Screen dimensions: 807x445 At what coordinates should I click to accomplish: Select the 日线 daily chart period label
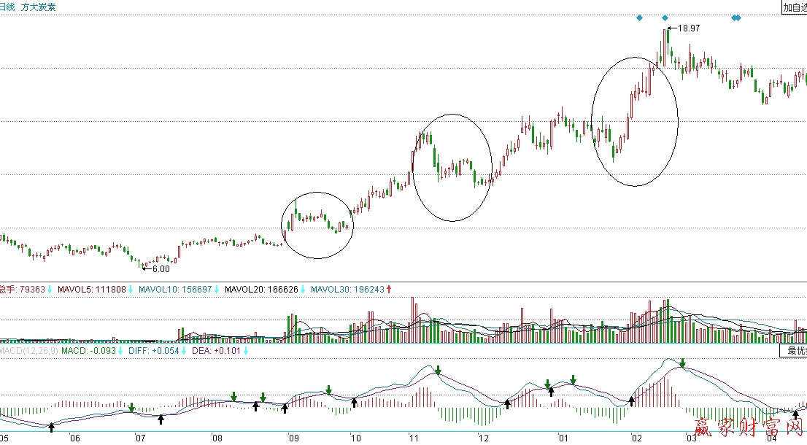pyautogui.click(x=7, y=7)
